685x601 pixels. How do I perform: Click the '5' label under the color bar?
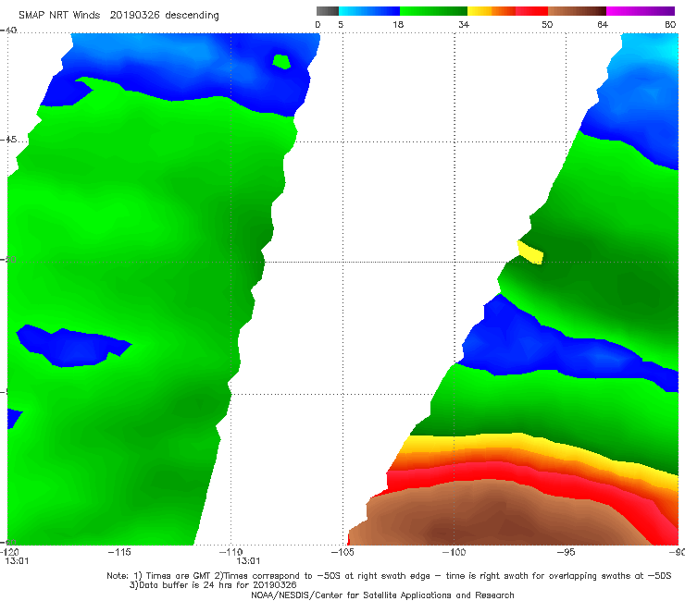point(341,24)
